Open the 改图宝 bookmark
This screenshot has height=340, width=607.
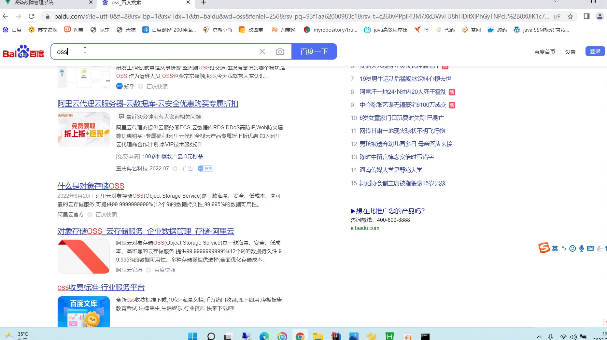click(251, 30)
